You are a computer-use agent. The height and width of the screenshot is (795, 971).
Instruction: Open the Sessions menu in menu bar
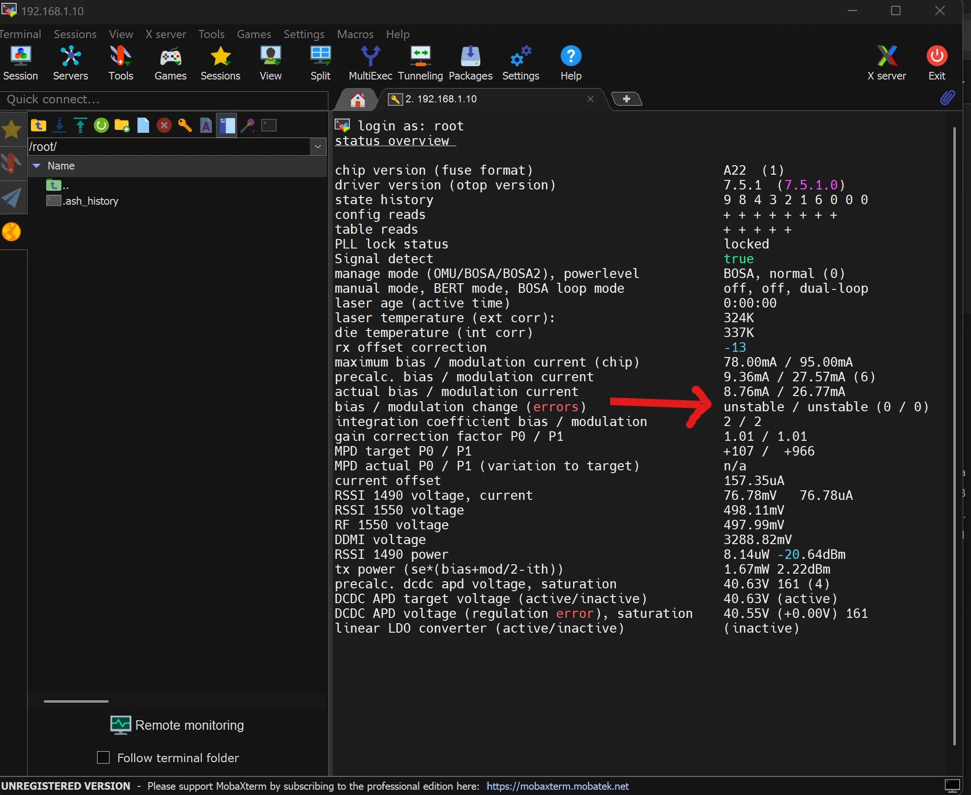[75, 34]
